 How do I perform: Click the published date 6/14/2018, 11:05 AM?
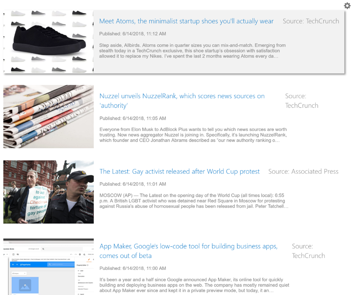click(133, 118)
